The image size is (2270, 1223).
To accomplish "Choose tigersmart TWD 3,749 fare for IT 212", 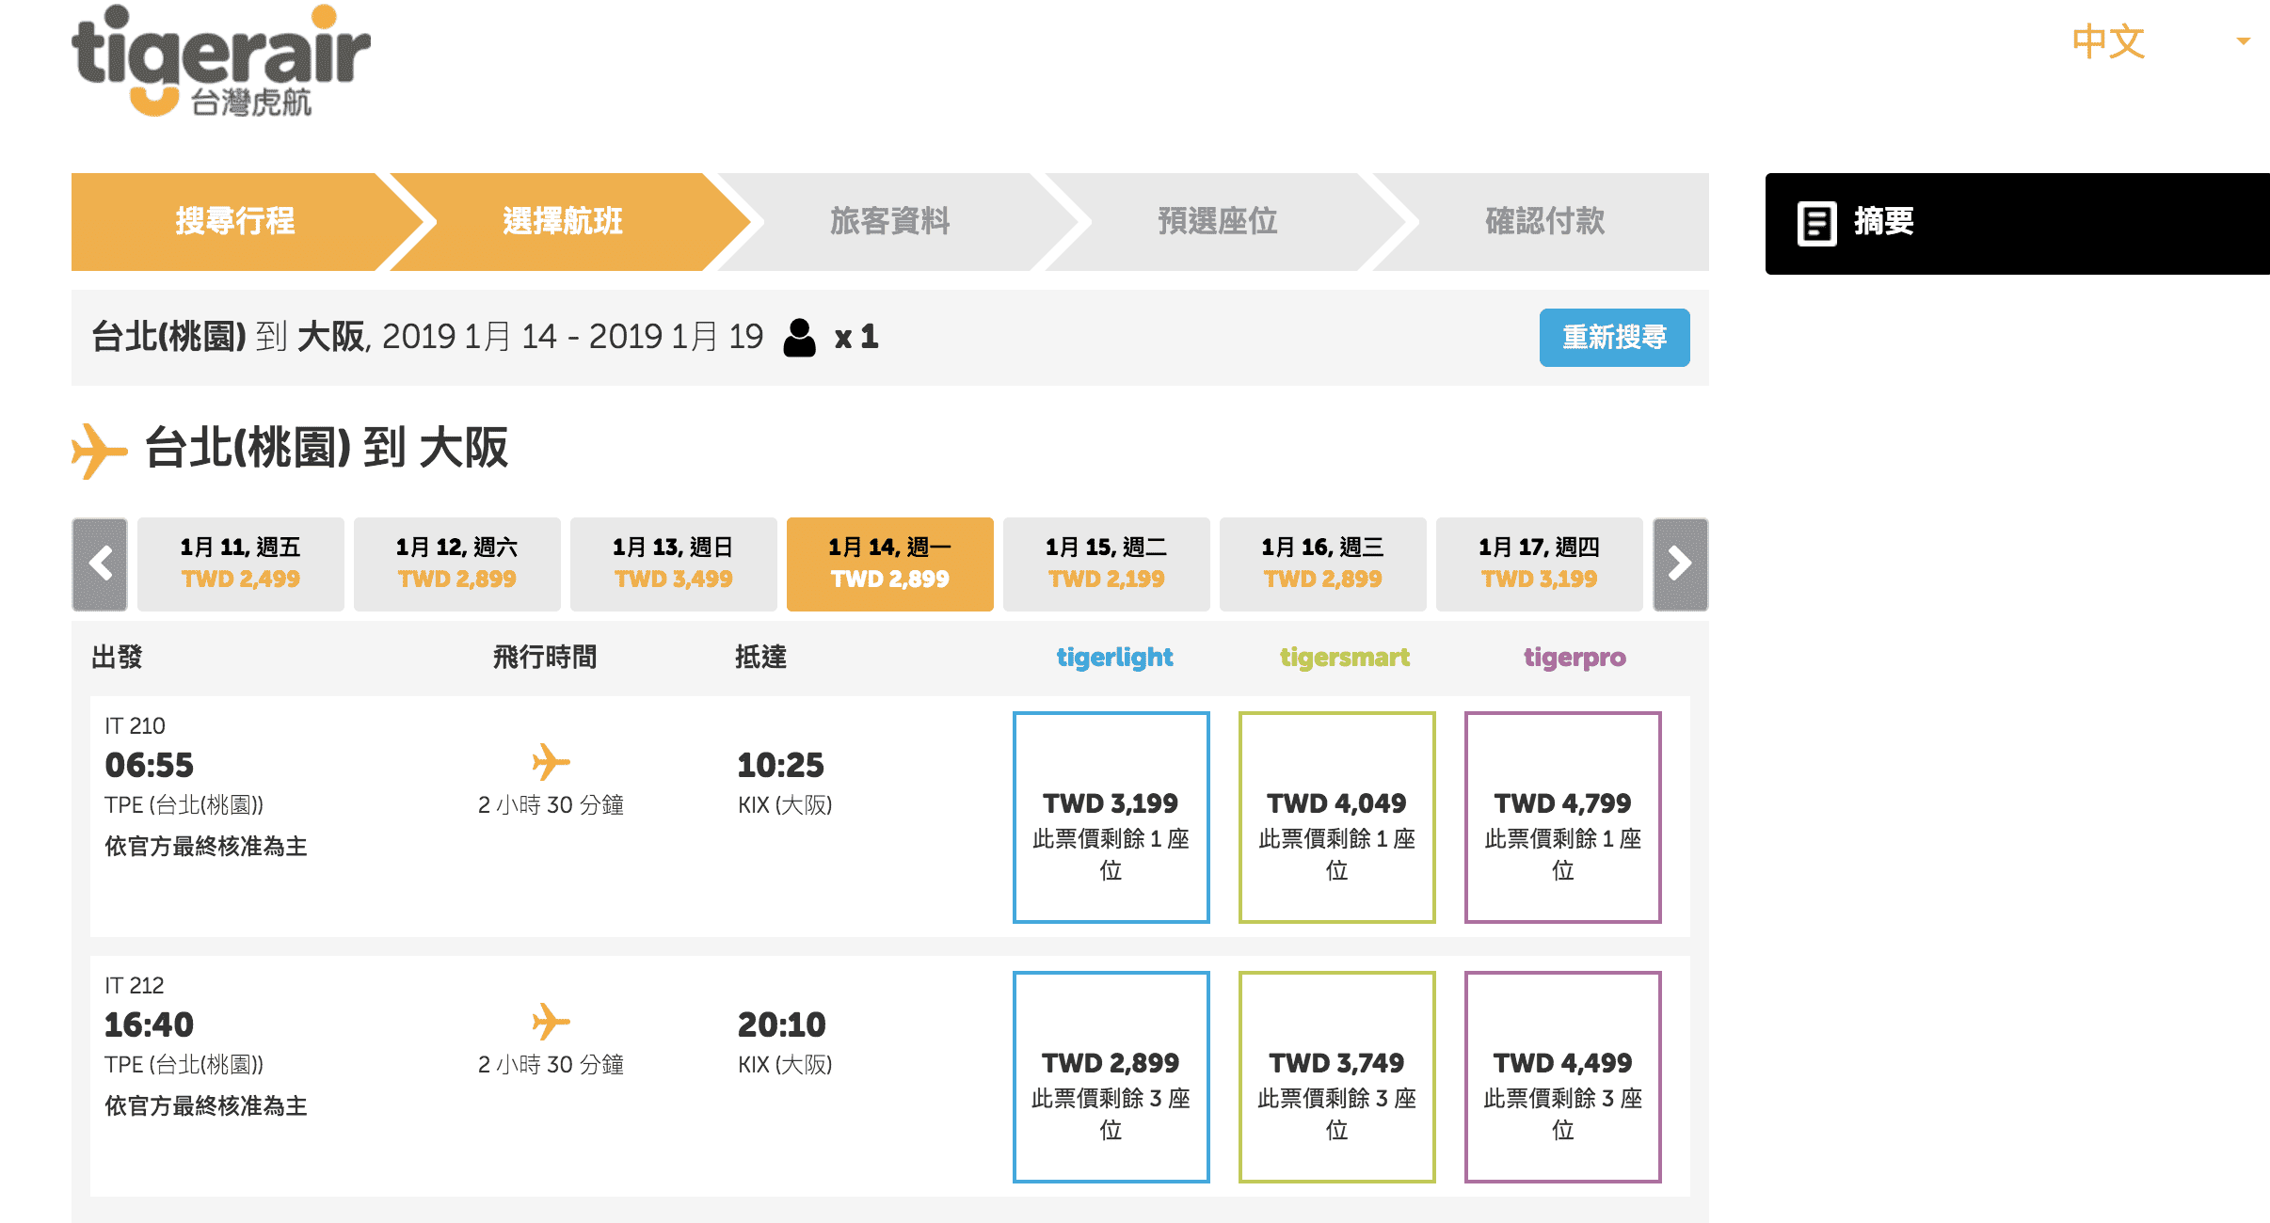I will click(1337, 1077).
